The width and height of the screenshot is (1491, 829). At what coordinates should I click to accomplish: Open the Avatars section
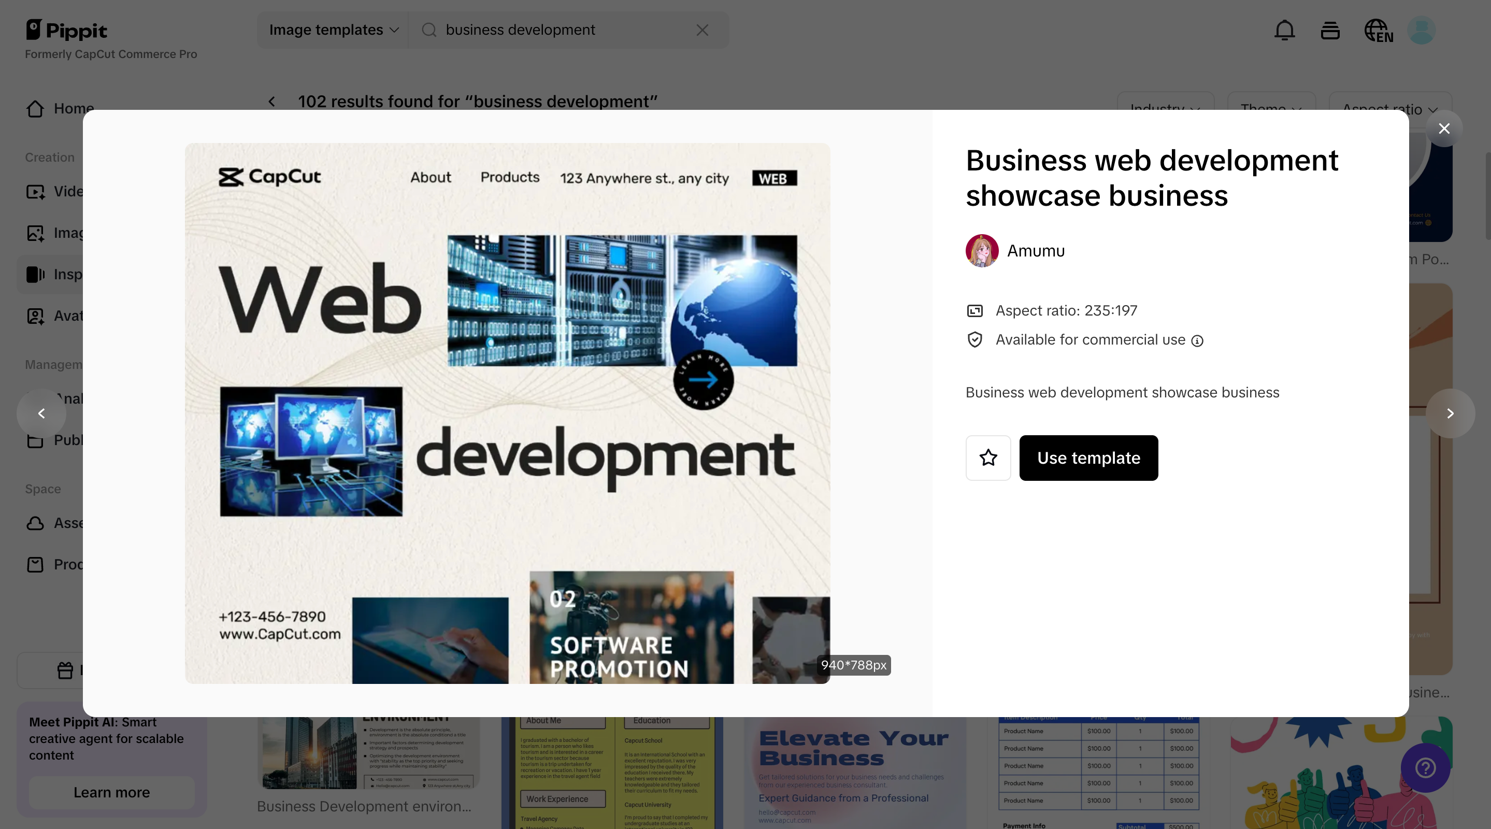(x=64, y=316)
